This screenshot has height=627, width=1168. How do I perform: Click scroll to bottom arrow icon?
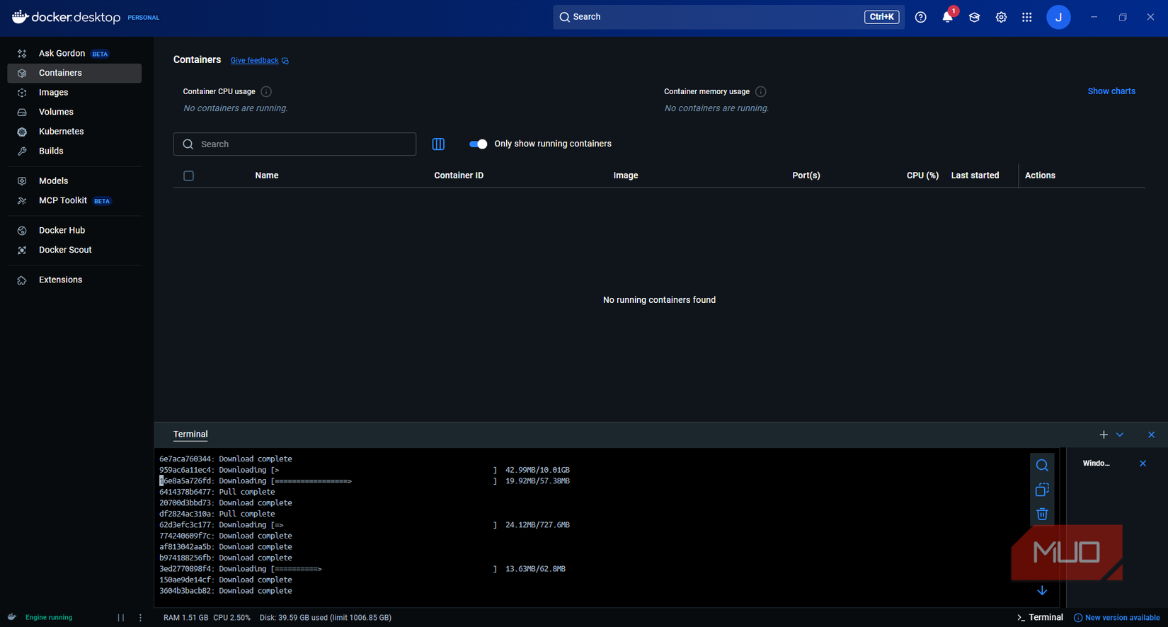1042,590
